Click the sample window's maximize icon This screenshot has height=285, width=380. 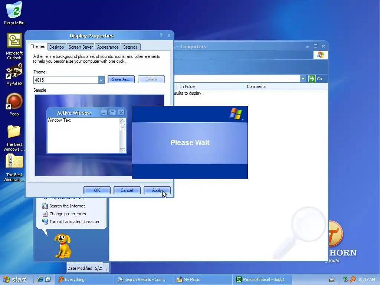pyautogui.click(x=112, y=112)
